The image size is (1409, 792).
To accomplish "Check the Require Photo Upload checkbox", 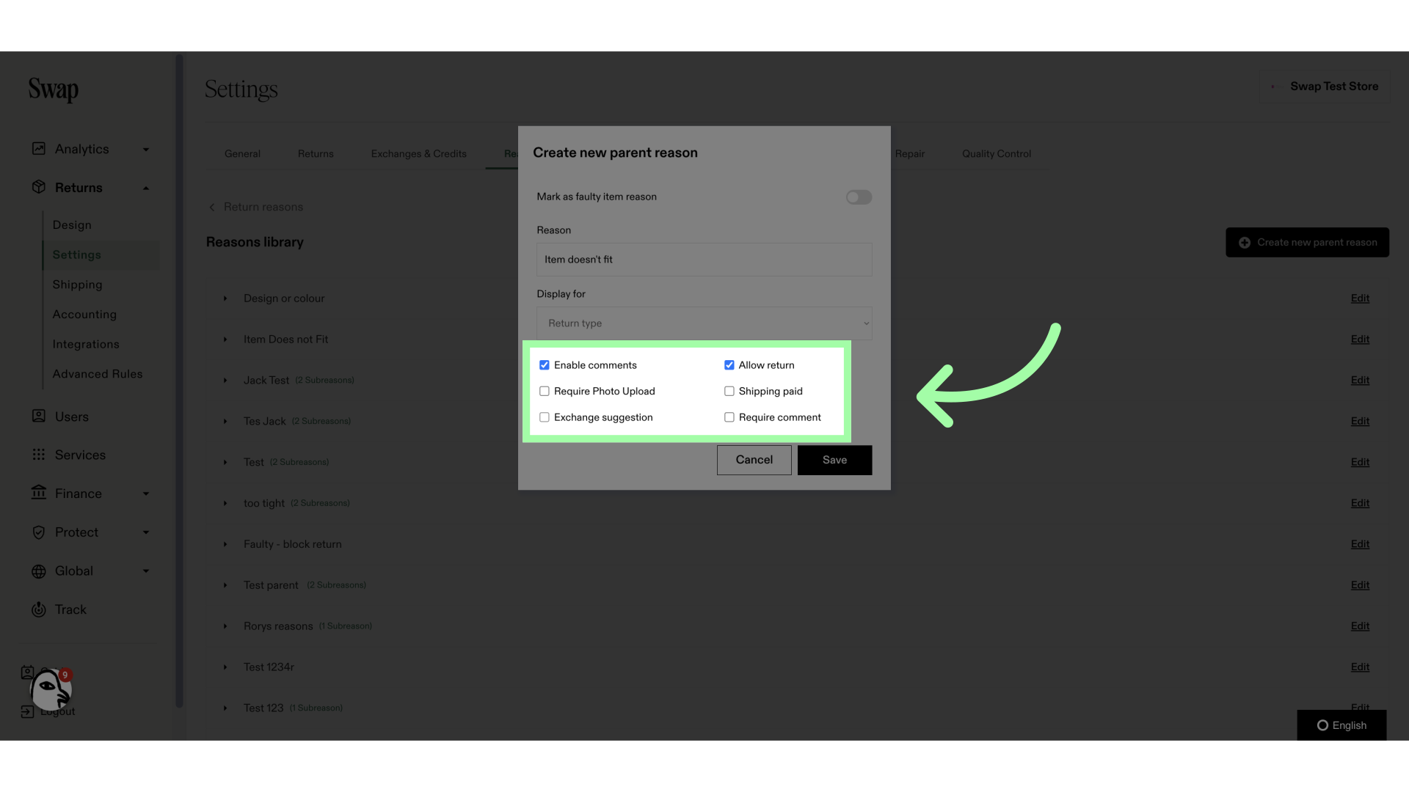I will point(545,392).
